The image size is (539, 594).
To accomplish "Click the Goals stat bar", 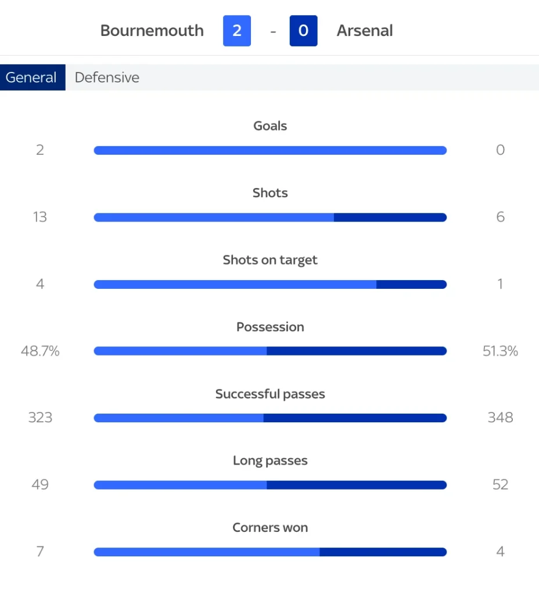I will pos(270,150).
